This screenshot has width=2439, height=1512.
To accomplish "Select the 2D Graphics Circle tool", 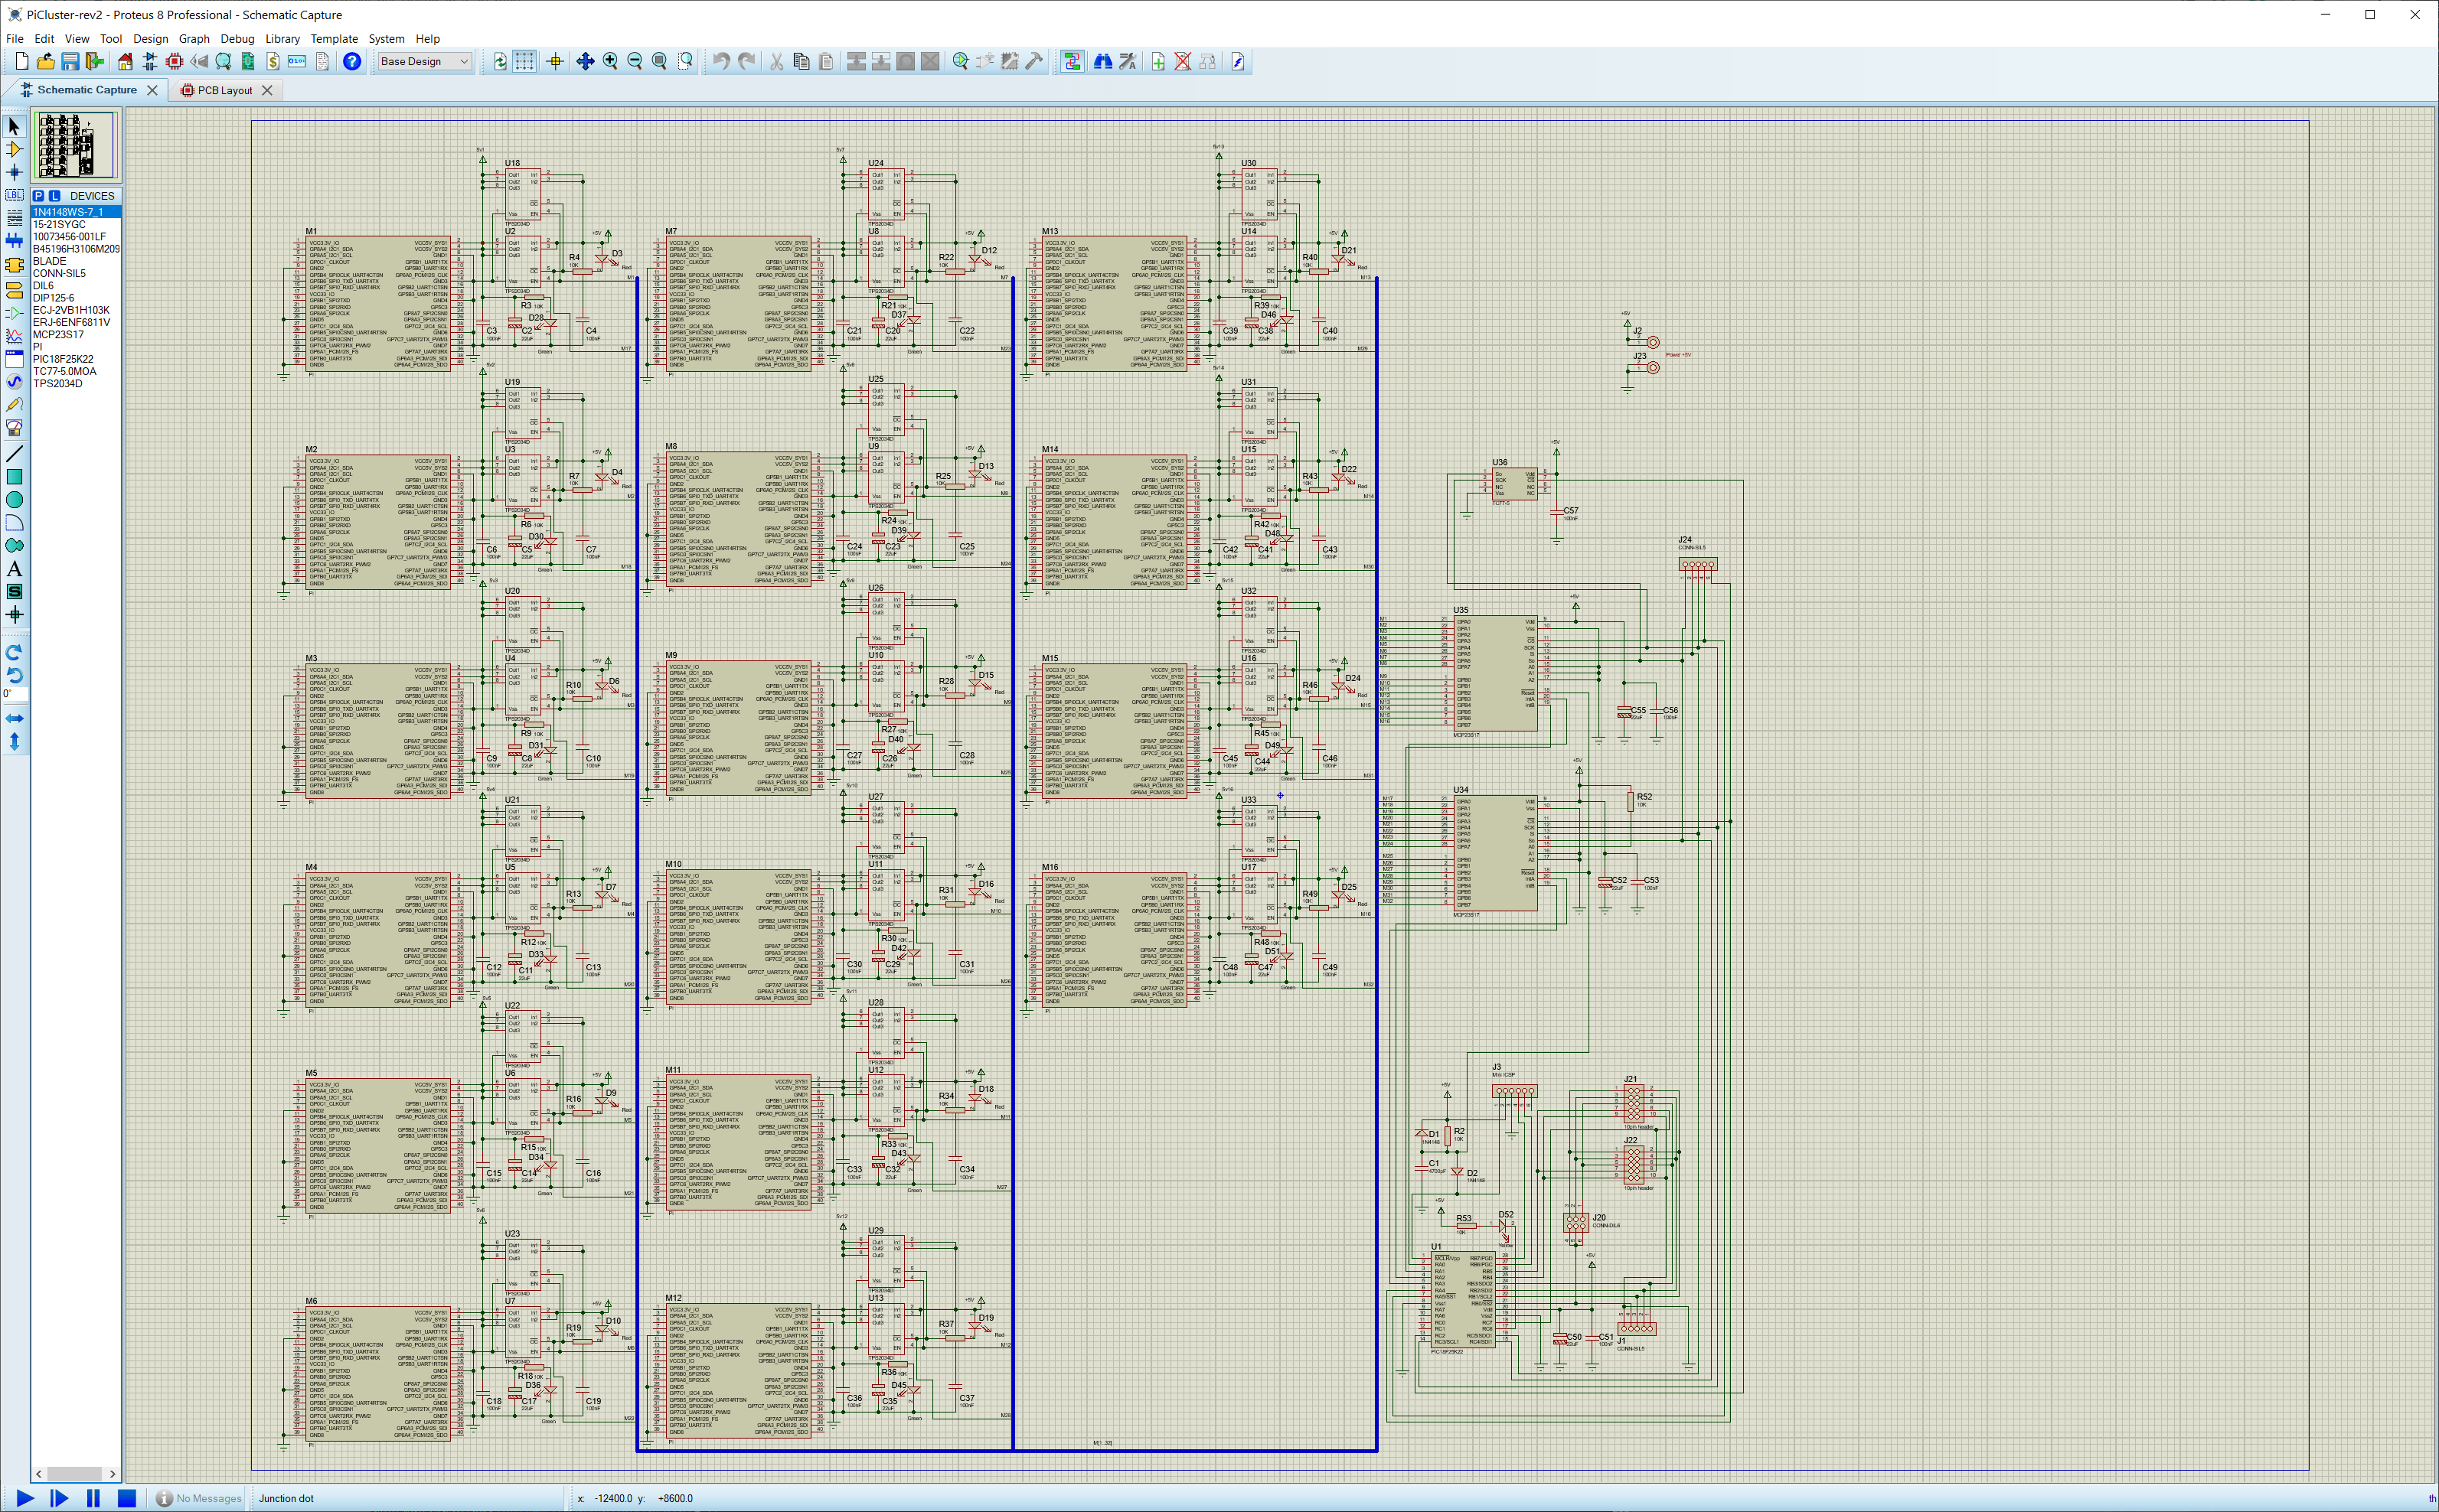I will (x=14, y=500).
